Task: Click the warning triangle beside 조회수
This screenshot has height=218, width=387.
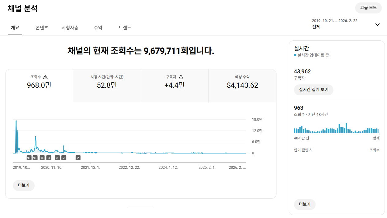Action: (45, 77)
